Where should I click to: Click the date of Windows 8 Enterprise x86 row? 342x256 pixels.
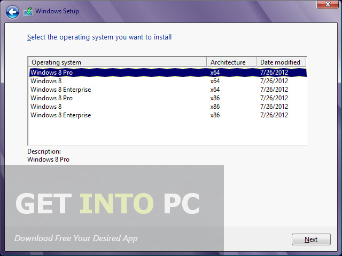(x=274, y=115)
